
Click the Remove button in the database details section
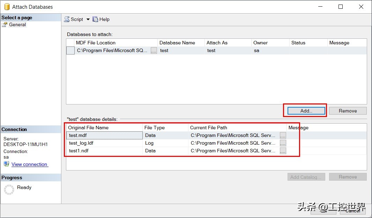point(348,177)
